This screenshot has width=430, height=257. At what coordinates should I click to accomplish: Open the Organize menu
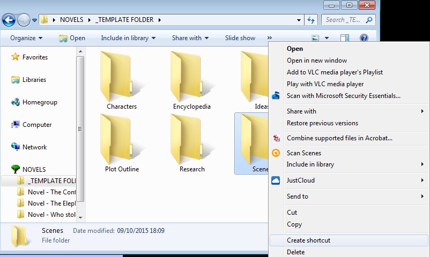26,38
